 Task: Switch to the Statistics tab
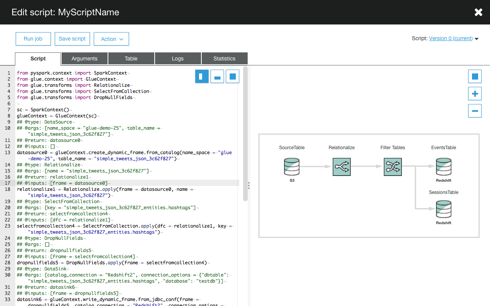(224, 59)
